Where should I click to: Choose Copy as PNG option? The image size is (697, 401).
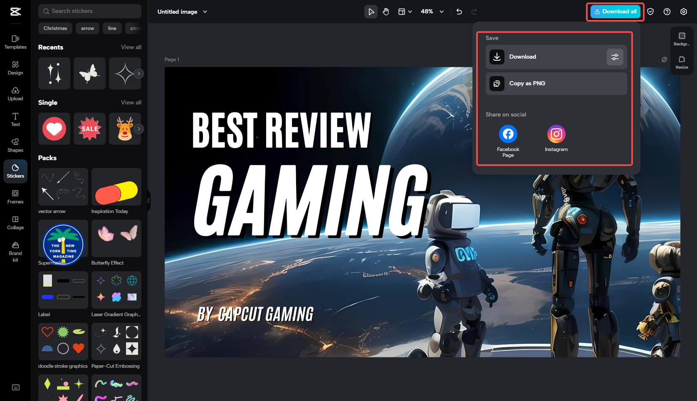556,84
